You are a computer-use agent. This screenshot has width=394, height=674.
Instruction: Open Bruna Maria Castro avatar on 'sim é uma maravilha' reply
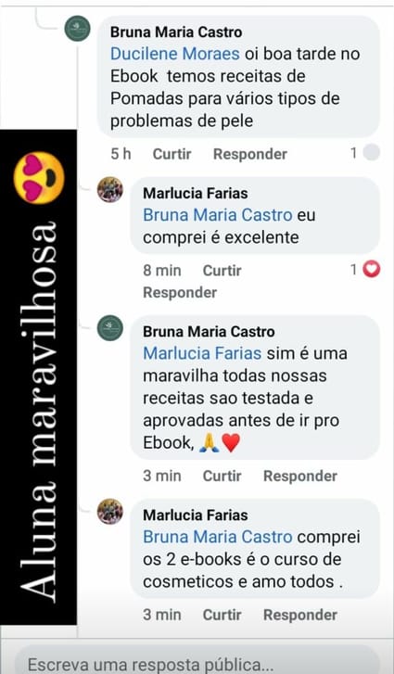(x=110, y=328)
